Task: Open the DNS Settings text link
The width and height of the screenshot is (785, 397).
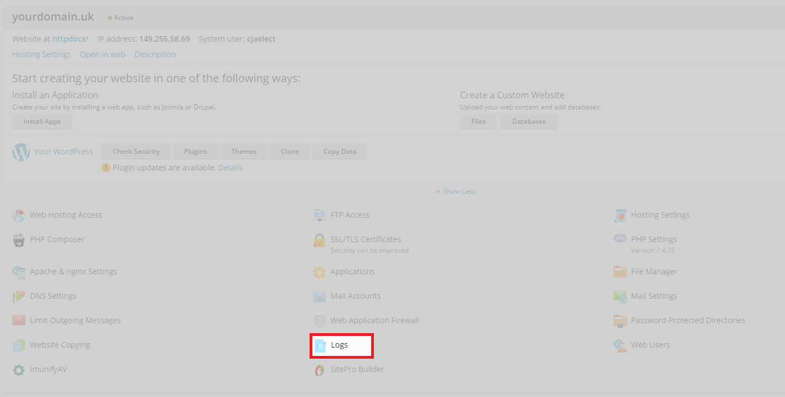Action: [53, 296]
